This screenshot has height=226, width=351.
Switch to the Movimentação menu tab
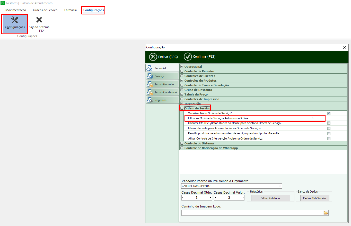click(x=16, y=10)
